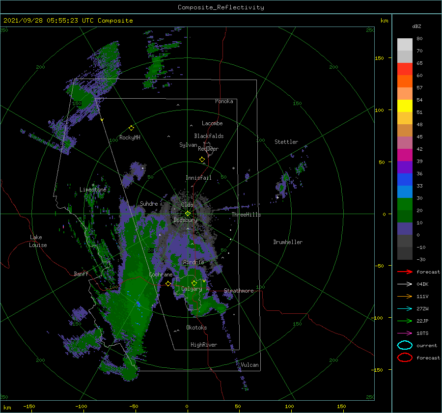Click the Innisfail label
The height and width of the screenshot is (413, 442).
tap(198, 178)
